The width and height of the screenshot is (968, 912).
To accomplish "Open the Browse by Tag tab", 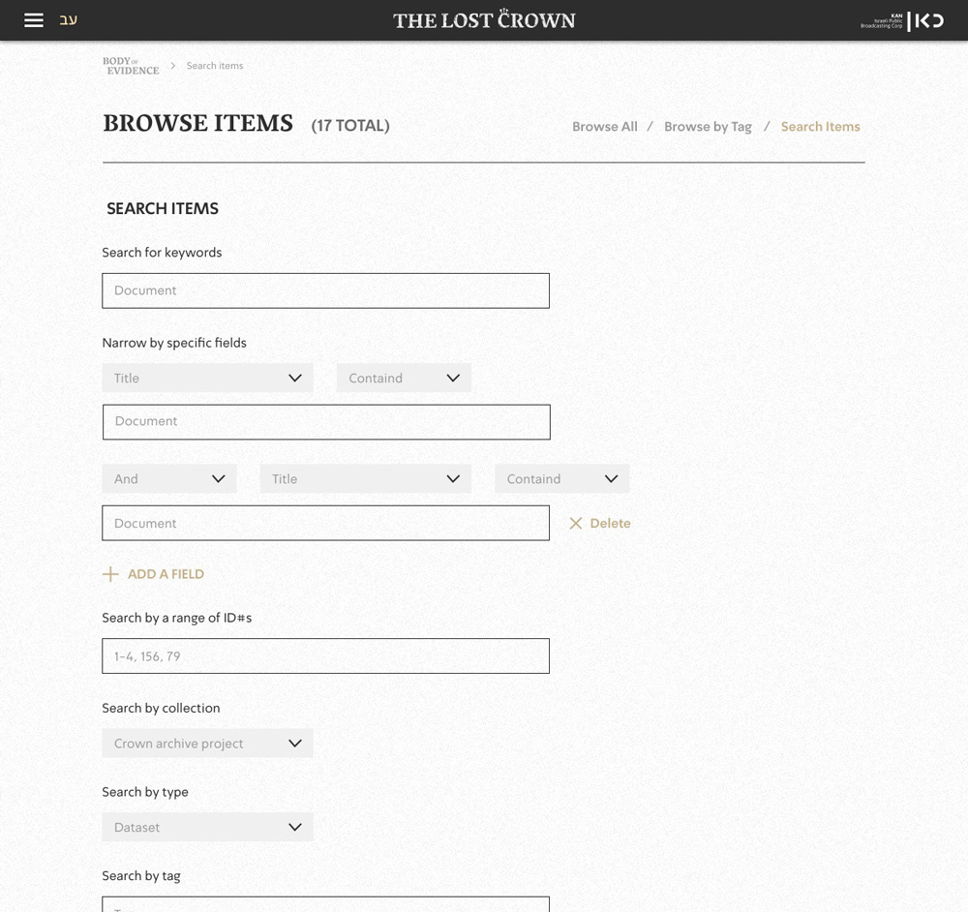I will [x=708, y=127].
